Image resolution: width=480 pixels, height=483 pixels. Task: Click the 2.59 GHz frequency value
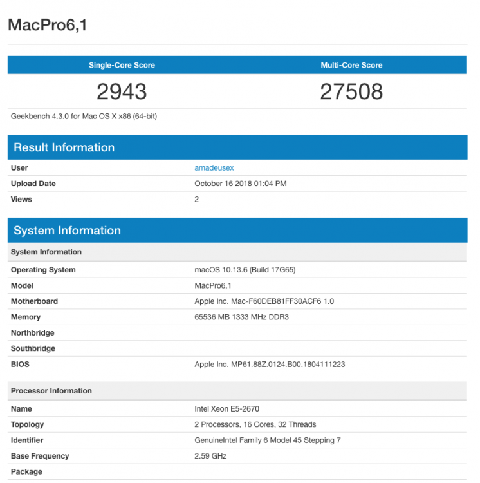(x=210, y=456)
